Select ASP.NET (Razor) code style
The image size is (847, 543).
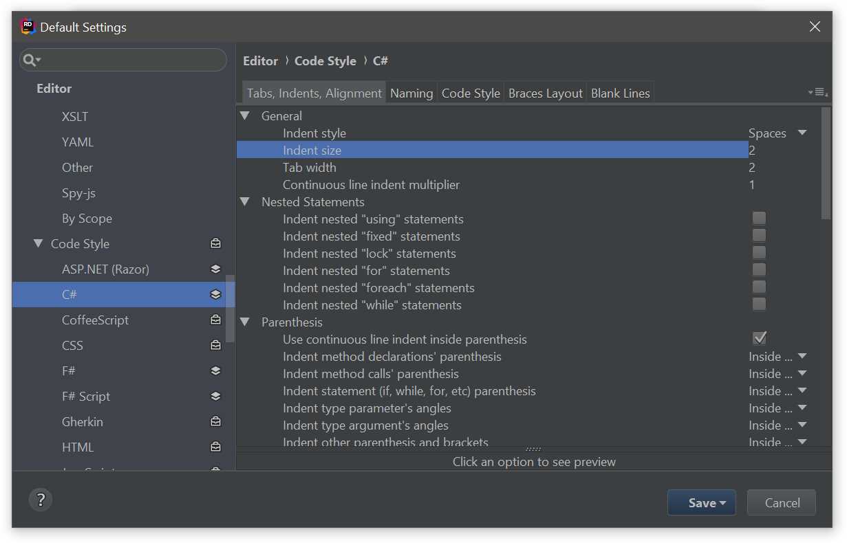click(105, 269)
